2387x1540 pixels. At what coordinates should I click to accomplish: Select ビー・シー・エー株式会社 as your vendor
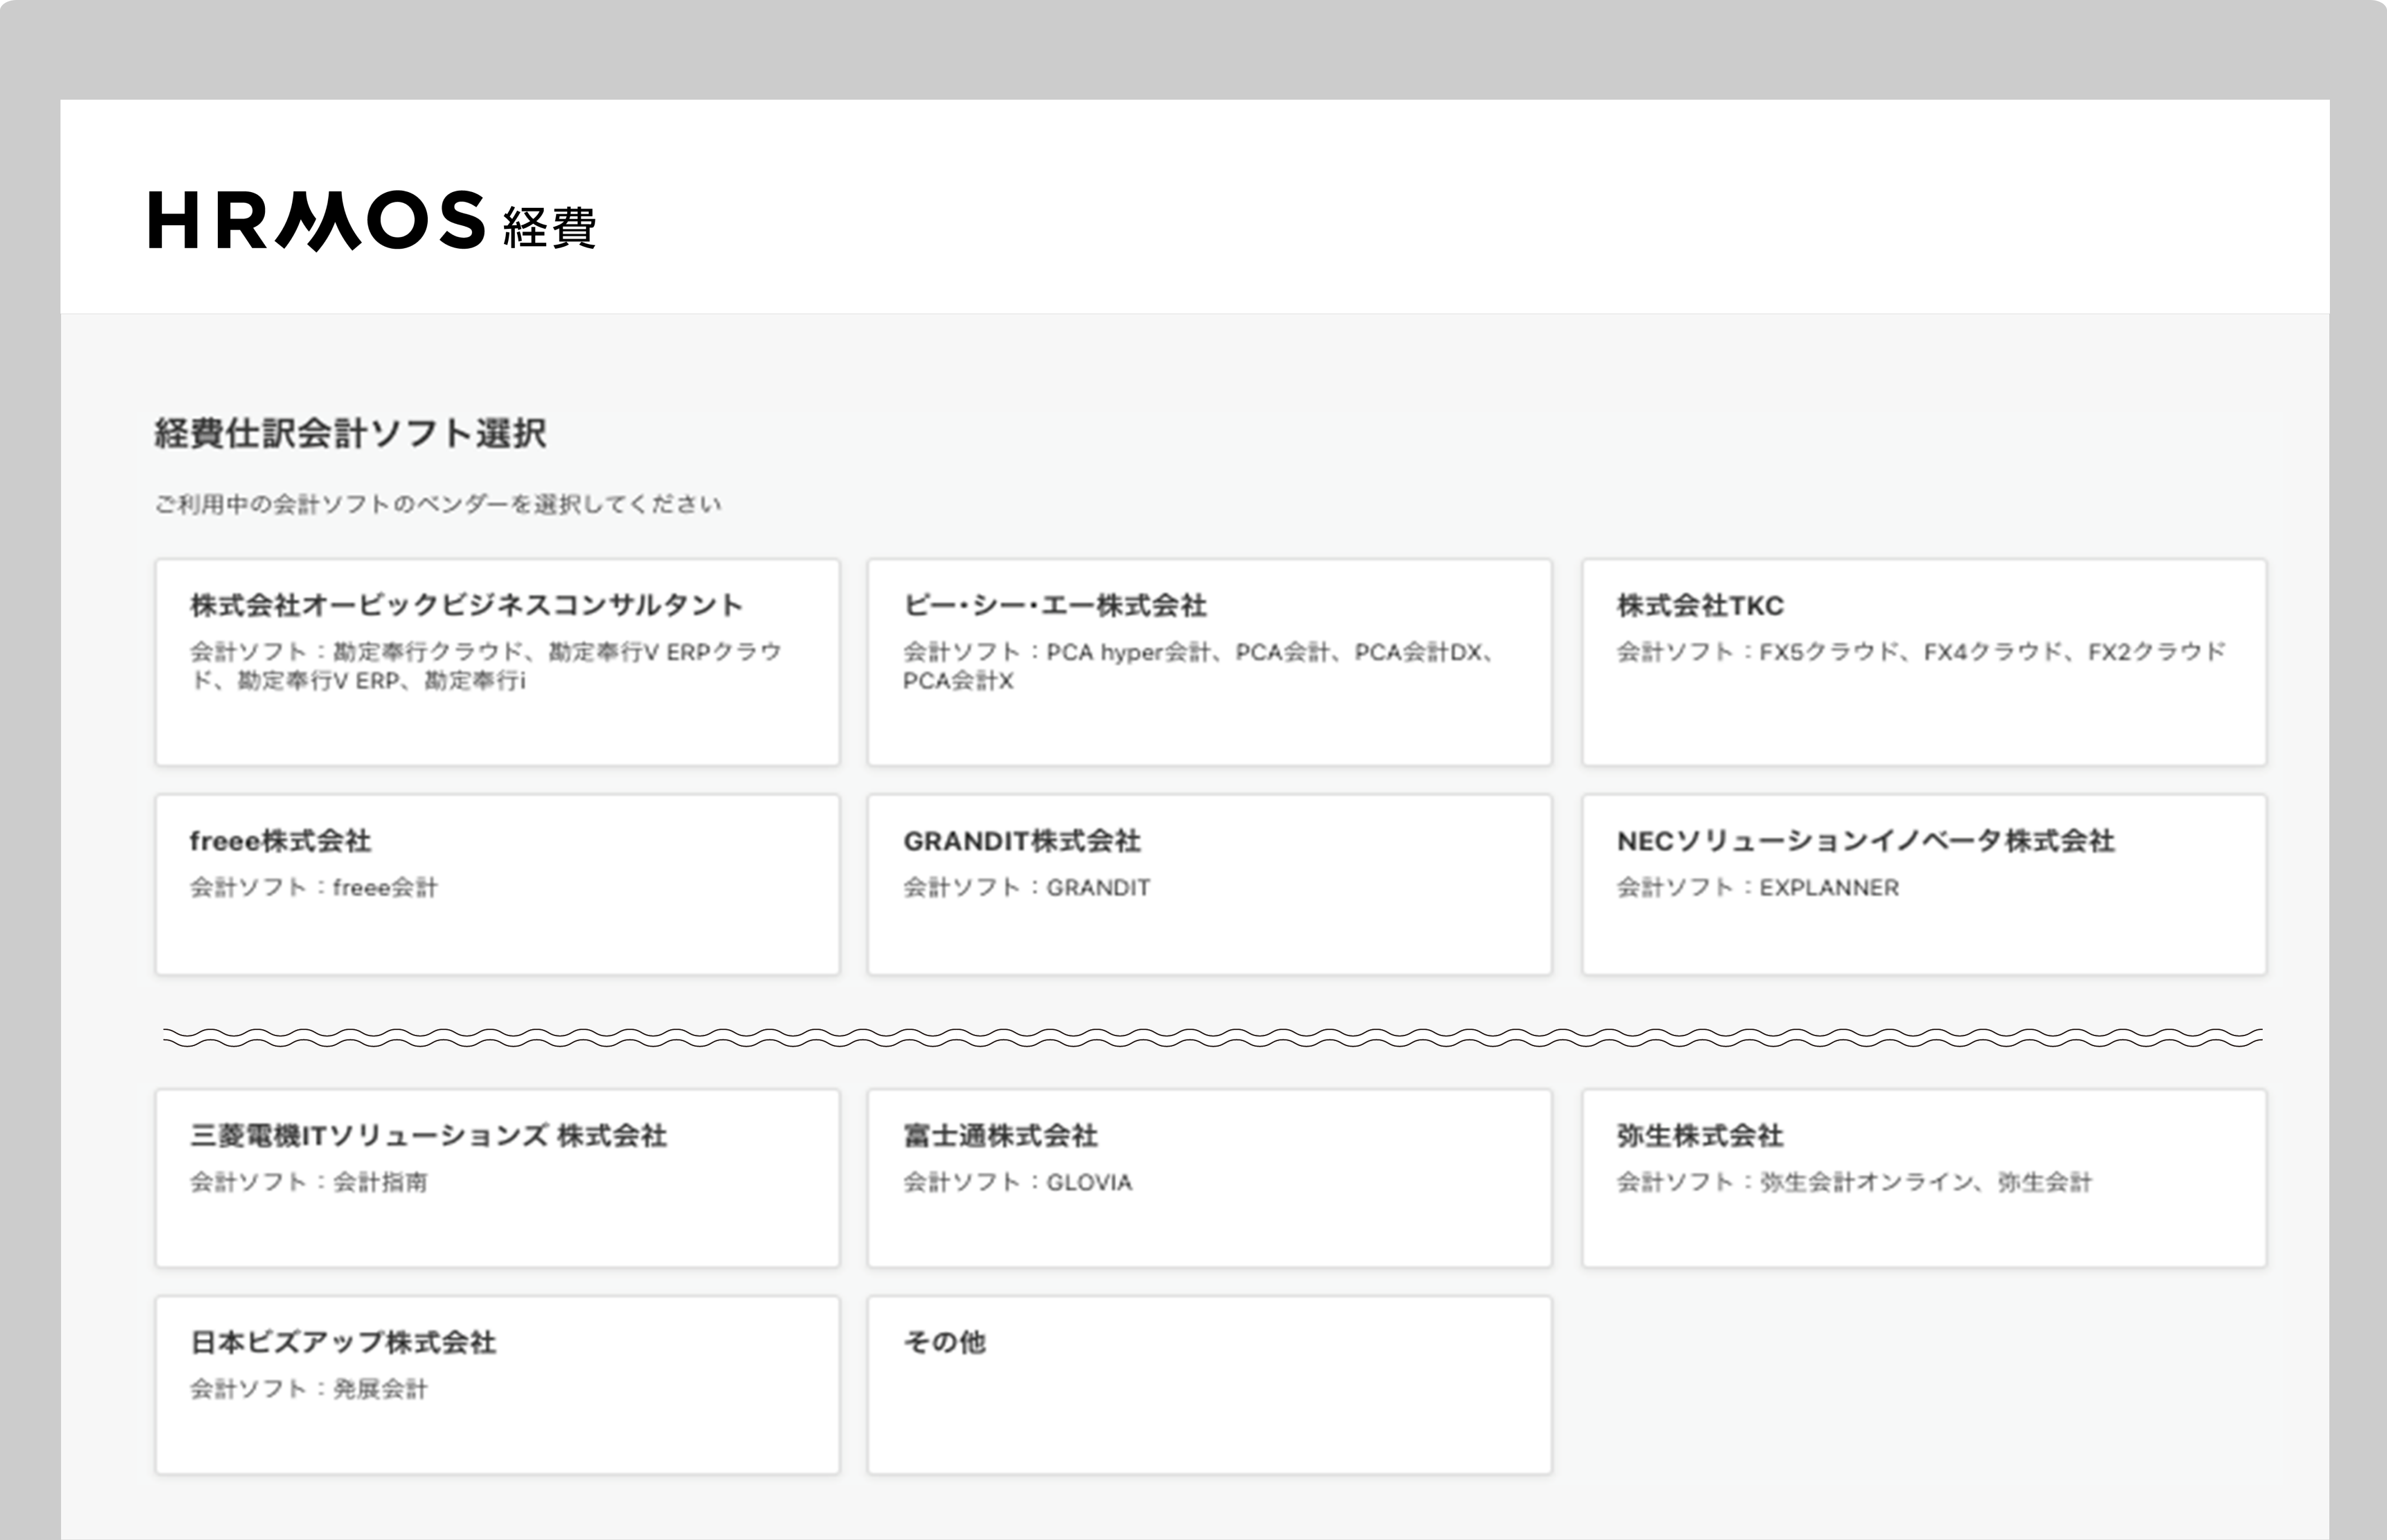[1210, 660]
